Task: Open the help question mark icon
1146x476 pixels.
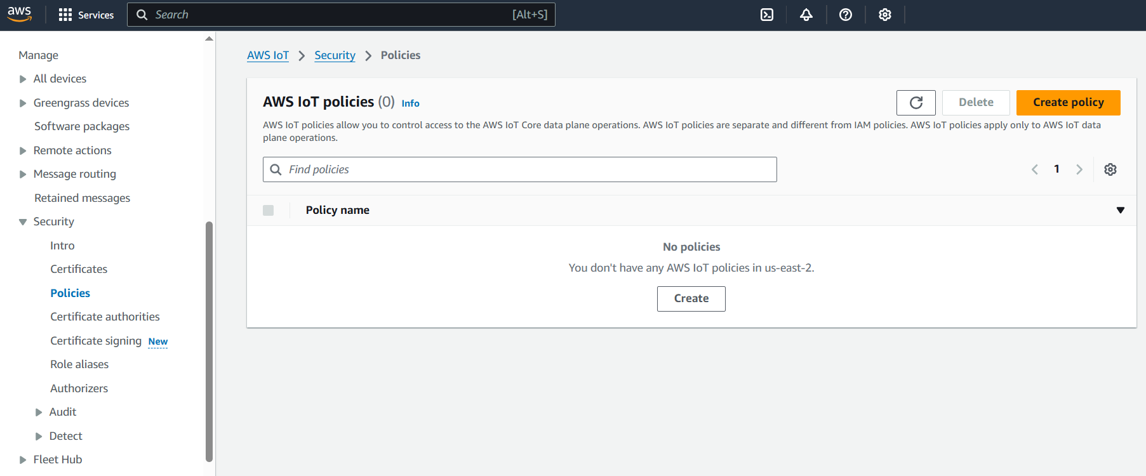Action: (x=845, y=15)
